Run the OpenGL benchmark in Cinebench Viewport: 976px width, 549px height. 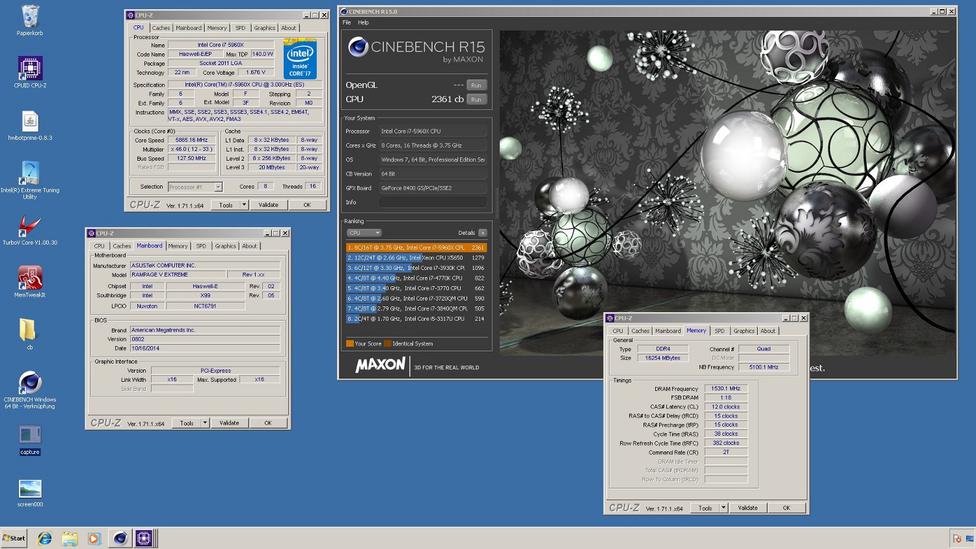pos(476,85)
